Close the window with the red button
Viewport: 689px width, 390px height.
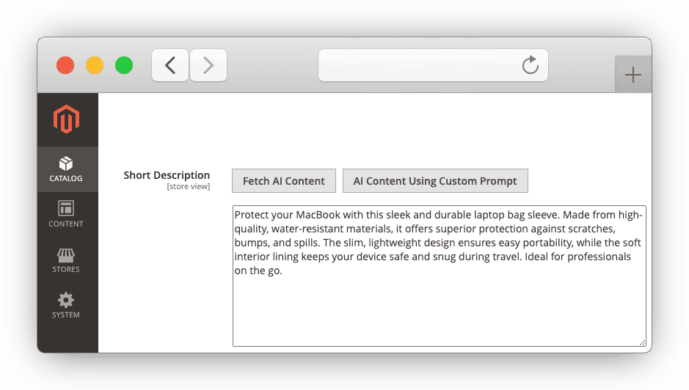tap(65, 65)
